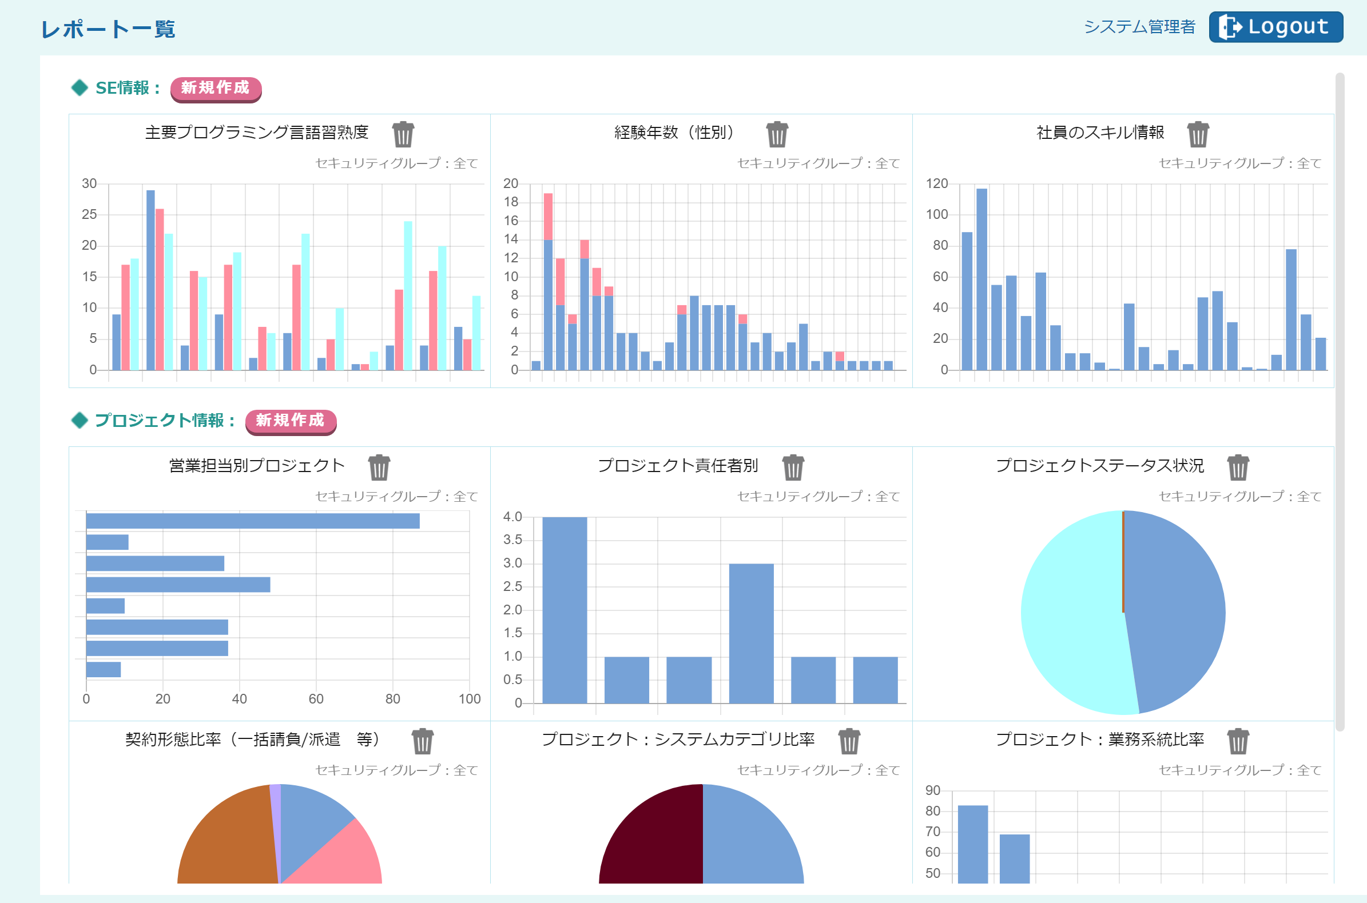Create new SE情報 report with 新規作成
The height and width of the screenshot is (903, 1367).
(216, 88)
